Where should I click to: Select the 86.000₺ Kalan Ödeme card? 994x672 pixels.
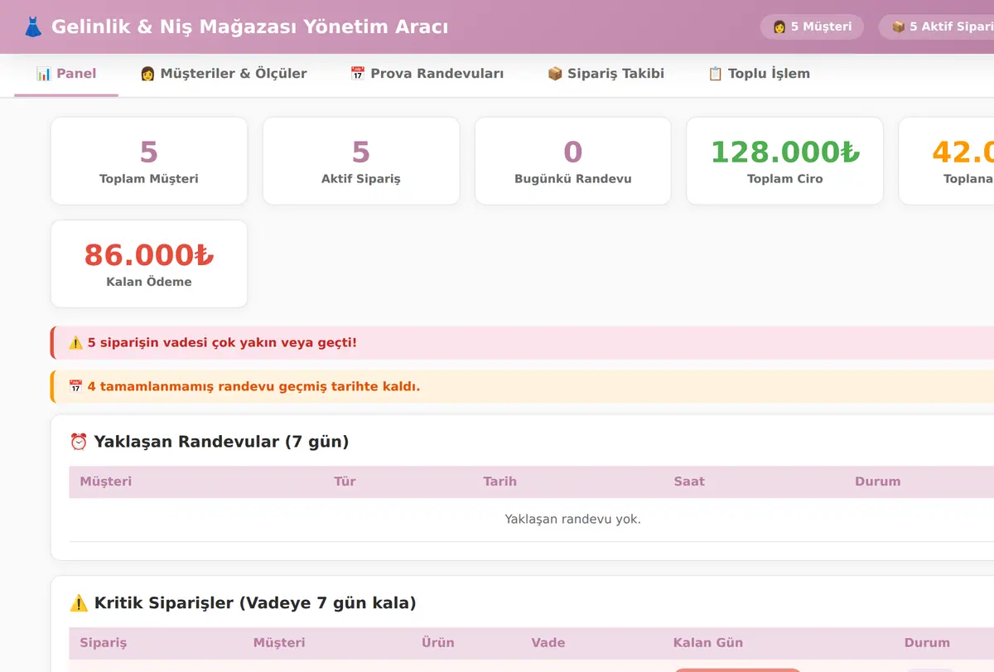(149, 263)
